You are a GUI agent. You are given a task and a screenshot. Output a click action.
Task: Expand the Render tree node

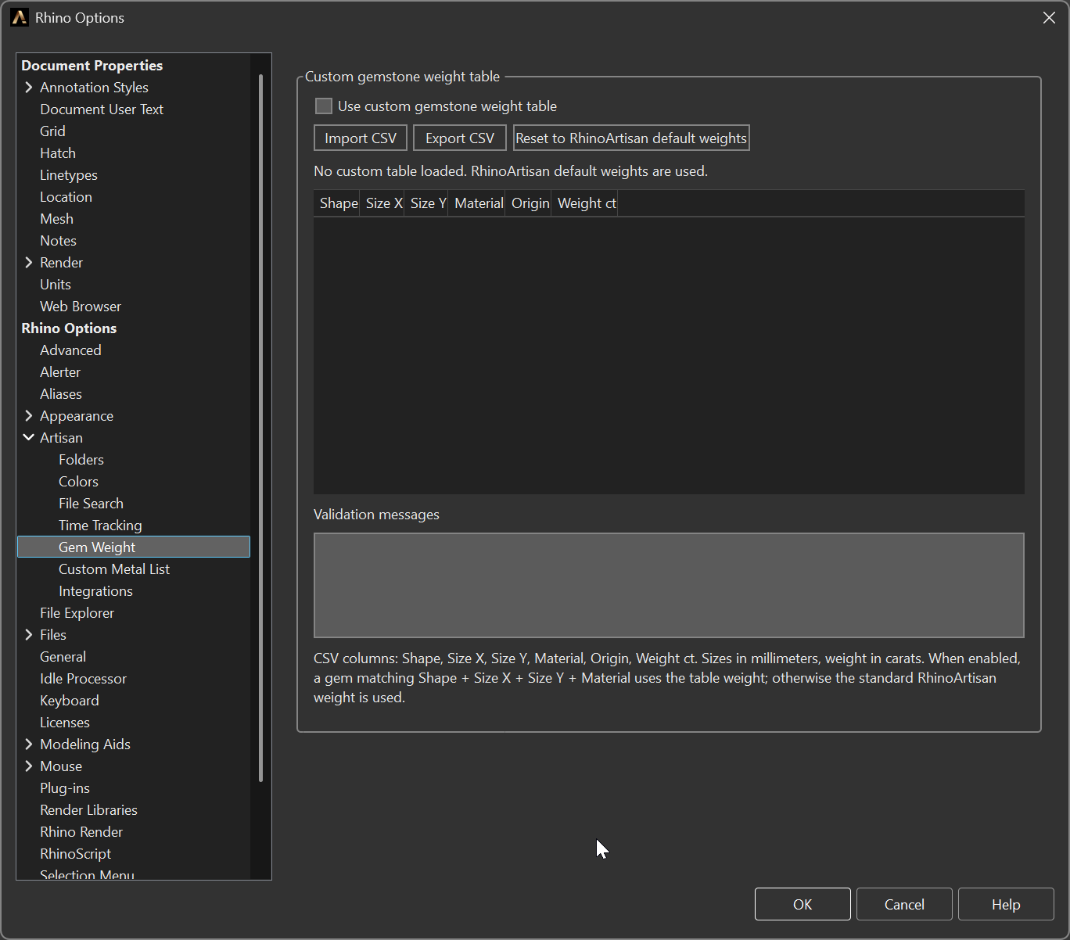click(x=29, y=262)
